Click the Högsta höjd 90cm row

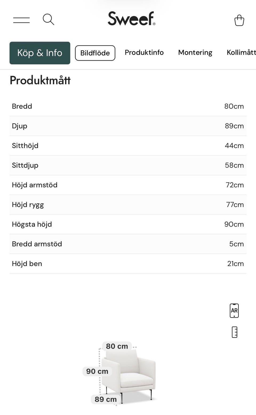[128, 224]
